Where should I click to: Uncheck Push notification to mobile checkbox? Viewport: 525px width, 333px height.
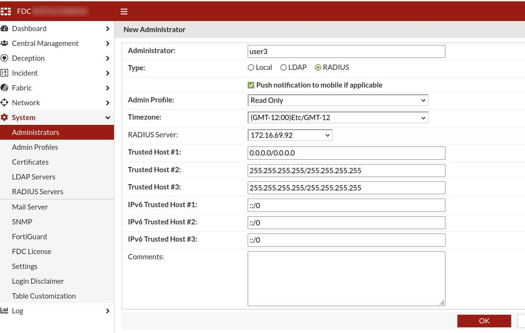coord(251,85)
